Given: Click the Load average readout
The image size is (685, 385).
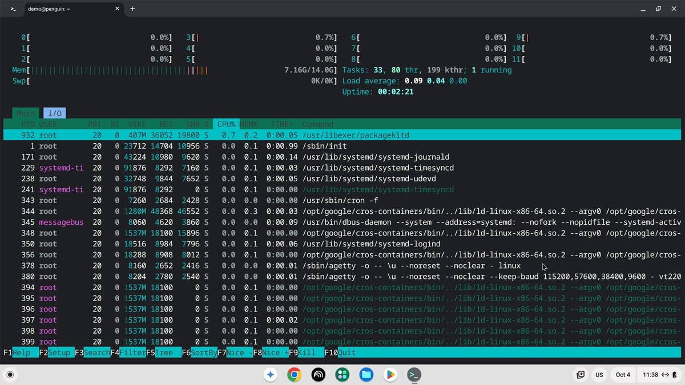Looking at the screenshot, I should pyautogui.click(x=405, y=81).
